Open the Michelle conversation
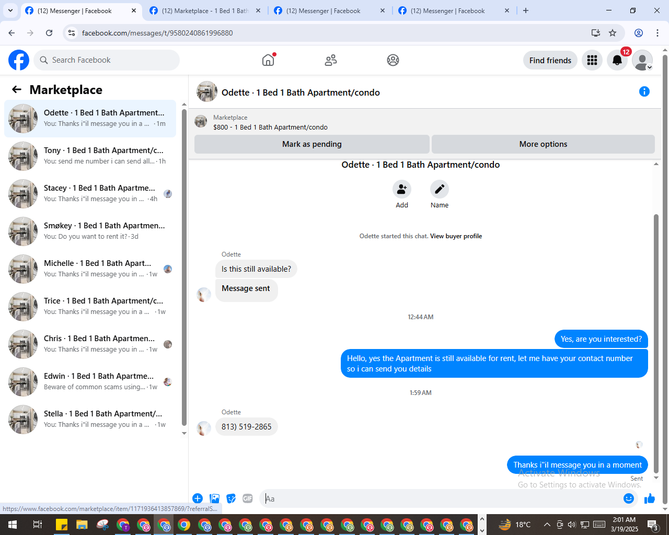Image resolution: width=669 pixels, height=535 pixels. tap(90, 269)
